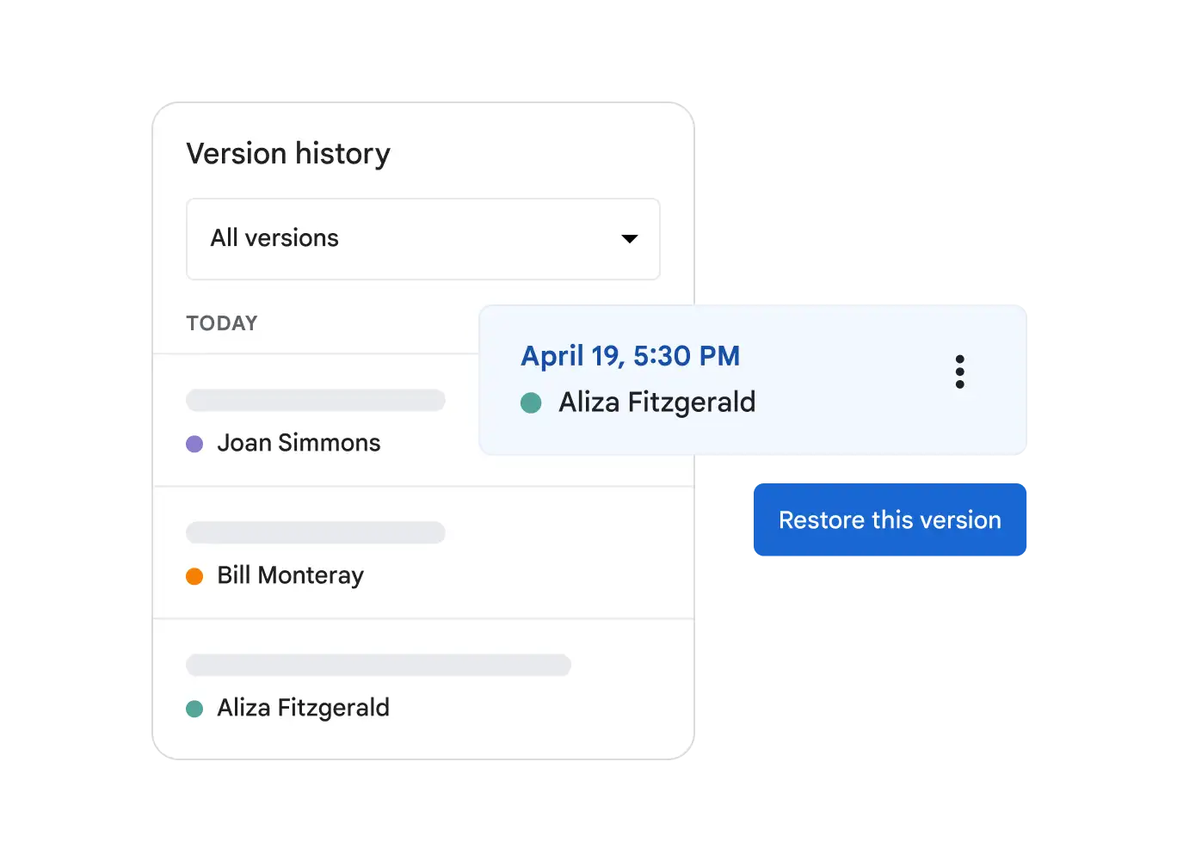The height and width of the screenshot is (860, 1177).
Task: Click purple dot beside Joan Simmons
Action: point(194,444)
